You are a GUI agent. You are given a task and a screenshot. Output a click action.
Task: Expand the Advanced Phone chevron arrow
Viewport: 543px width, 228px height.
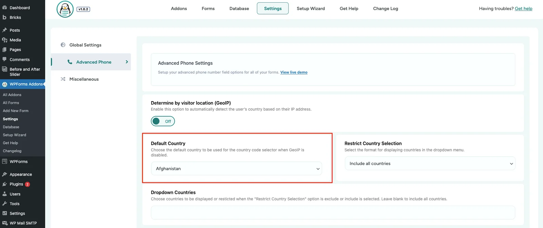coord(127,62)
